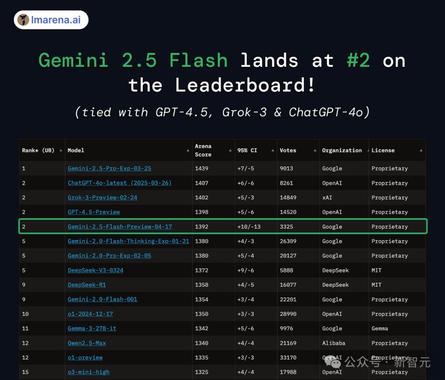Click the sort arrow on Rank* (UB) column

coord(60,150)
